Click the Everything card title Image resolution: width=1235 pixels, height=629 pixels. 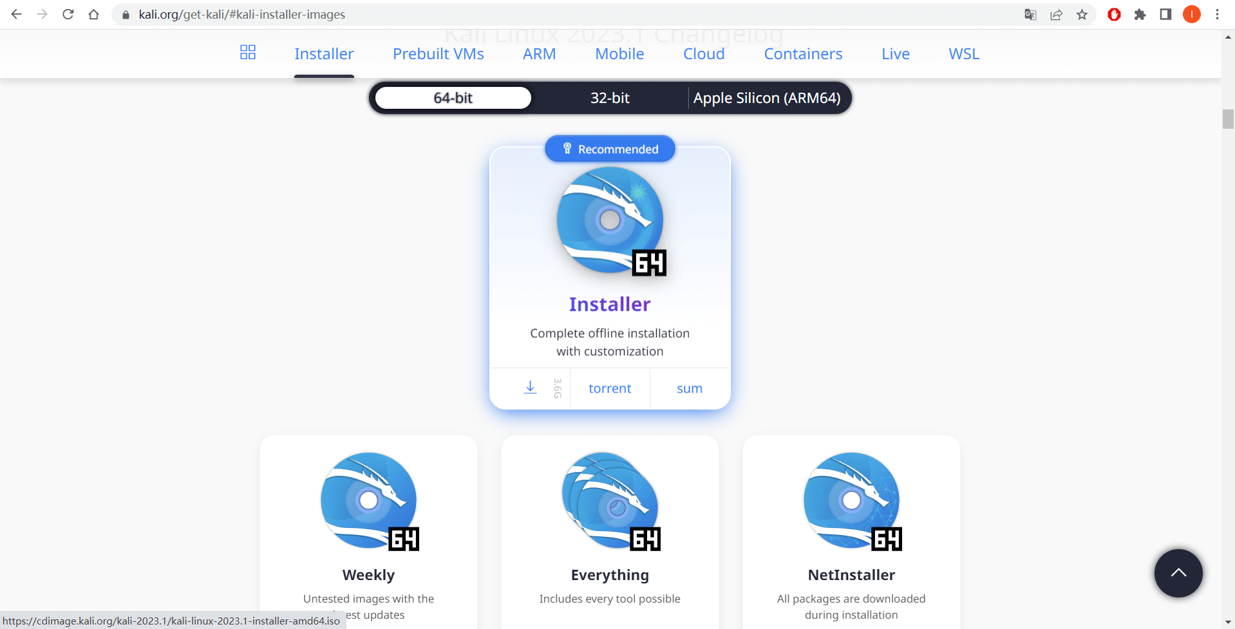click(610, 575)
